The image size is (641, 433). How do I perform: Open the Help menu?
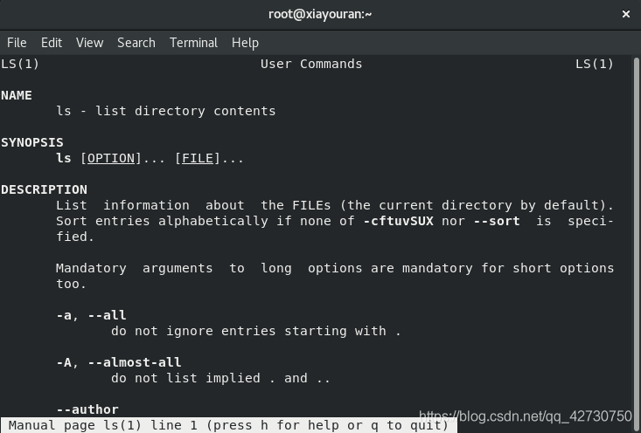[x=245, y=43]
